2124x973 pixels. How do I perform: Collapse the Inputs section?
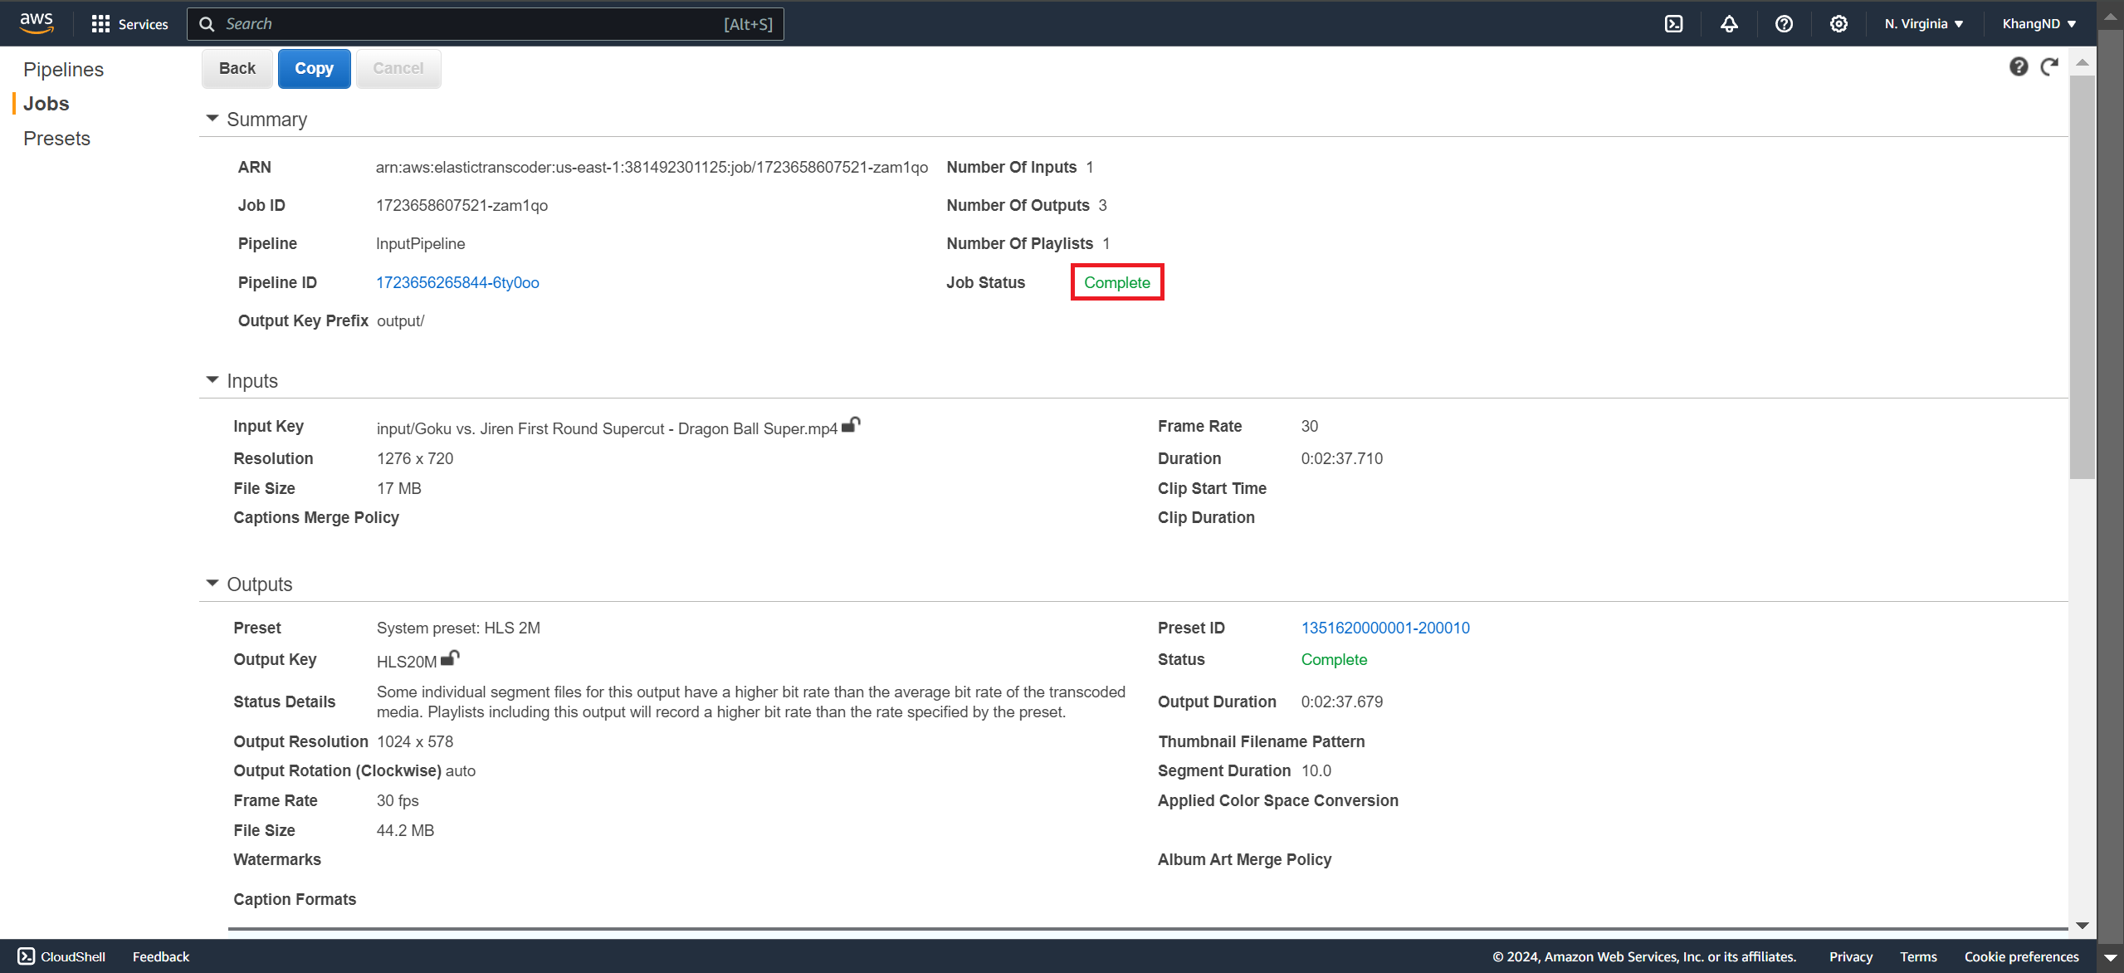(212, 380)
